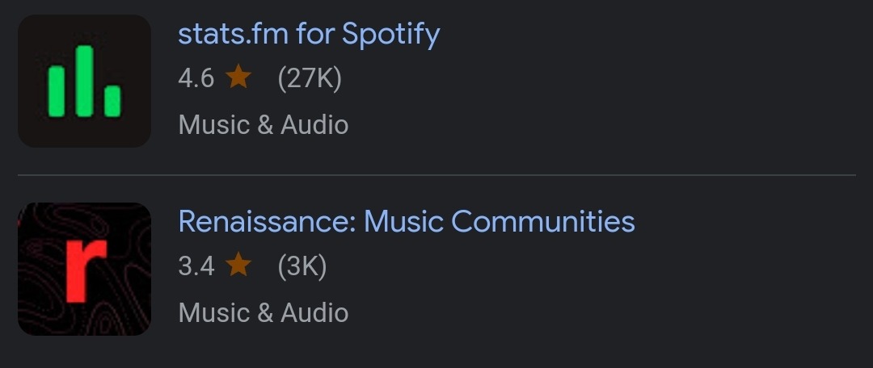Screen dimensions: 873x368
Task: Click the tallest green bar in stats.fm logo
Action: [x=84, y=79]
